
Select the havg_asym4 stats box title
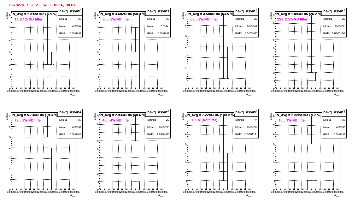(70, 112)
